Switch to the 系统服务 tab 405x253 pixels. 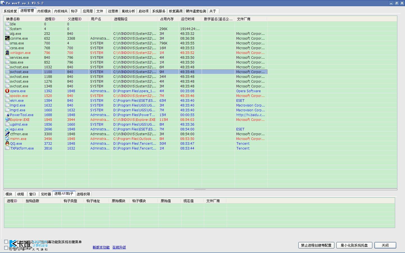coord(159,11)
